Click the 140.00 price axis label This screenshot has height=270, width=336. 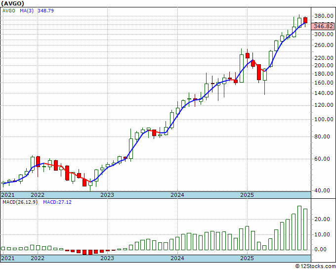pyautogui.click(x=324, y=93)
